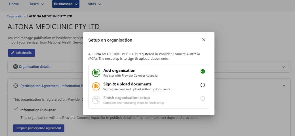Click the pencil icon on Edit details

coord(12,53)
